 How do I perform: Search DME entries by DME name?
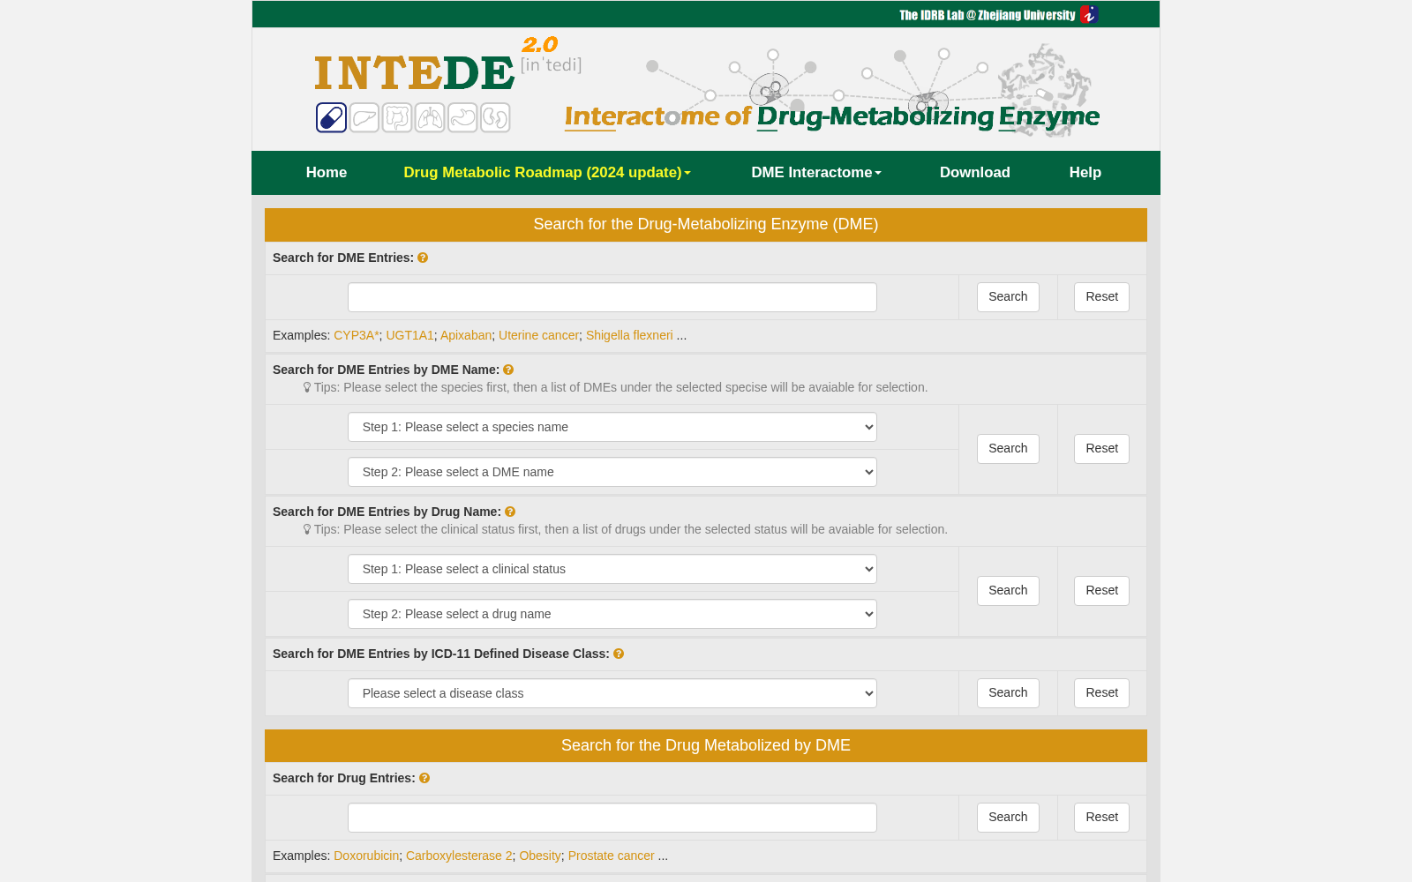pyautogui.click(x=1008, y=449)
